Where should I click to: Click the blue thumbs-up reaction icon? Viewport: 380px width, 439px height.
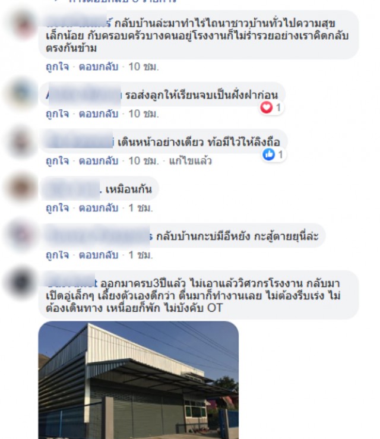269,154
